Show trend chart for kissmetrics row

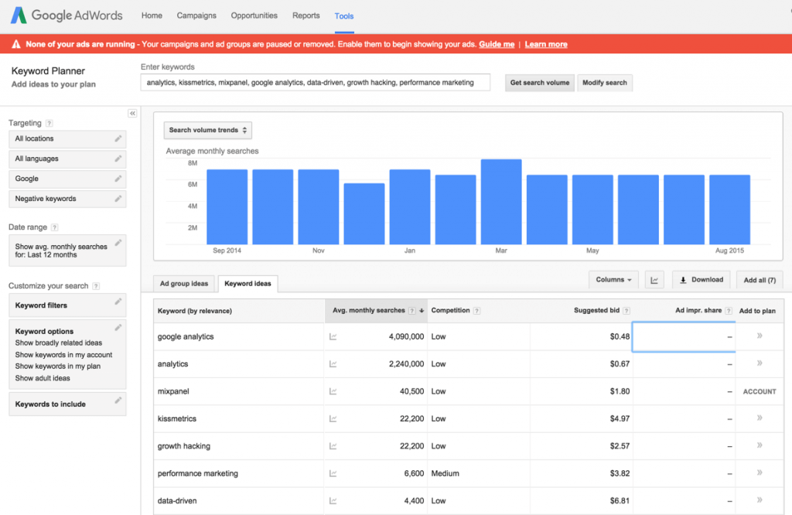coord(333,418)
